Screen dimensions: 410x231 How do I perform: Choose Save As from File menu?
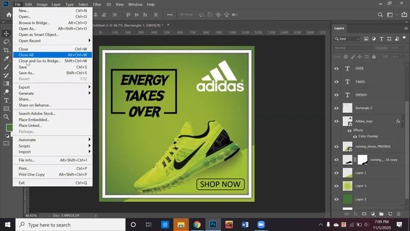click(53, 73)
